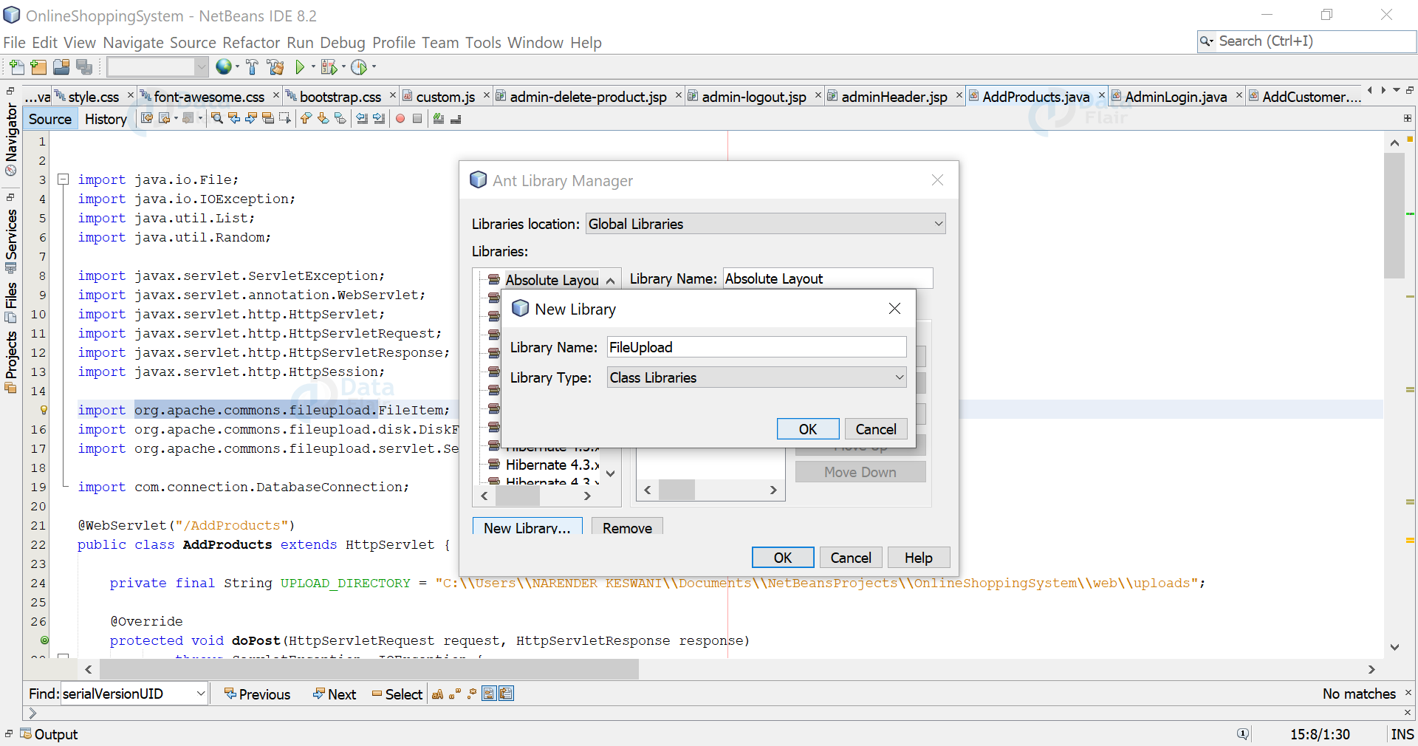Open the Run Project dropdown arrow
The height and width of the screenshot is (746, 1418).
tap(313, 67)
